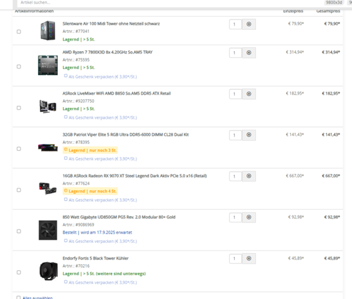The height and width of the screenshot is (299, 352).
Task: Tick the AMD Ryzen 7 7800X3D checkbox
Action: (x=19, y=67)
